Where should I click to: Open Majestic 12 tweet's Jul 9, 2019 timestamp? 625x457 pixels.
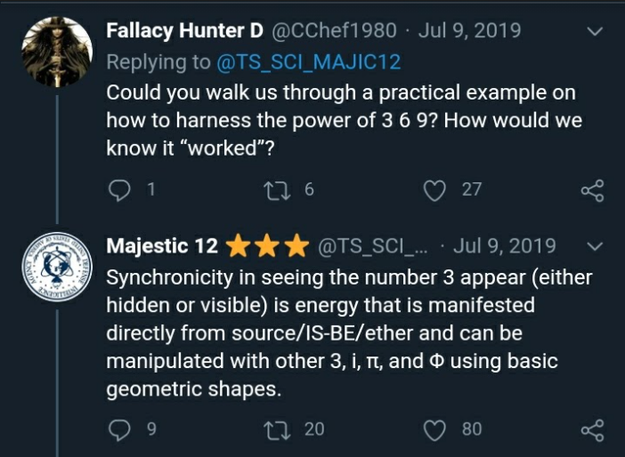506,245
